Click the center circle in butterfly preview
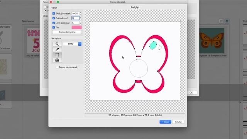Image resolution: width=247 pixels, height=139 pixels. (139, 68)
